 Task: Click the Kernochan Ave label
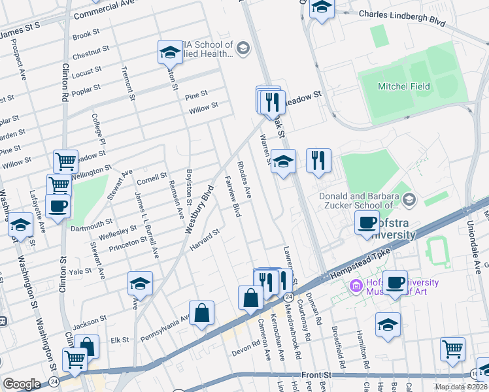click(278, 337)
